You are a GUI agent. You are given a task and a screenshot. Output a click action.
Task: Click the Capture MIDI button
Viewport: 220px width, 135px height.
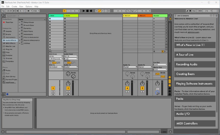coord(106,11)
